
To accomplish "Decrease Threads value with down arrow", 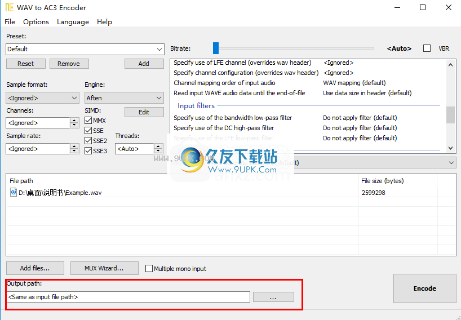I will tap(158, 152).
